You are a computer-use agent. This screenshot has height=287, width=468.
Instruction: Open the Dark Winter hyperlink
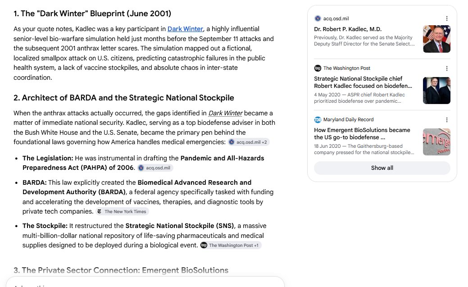[x=185, y=29]
